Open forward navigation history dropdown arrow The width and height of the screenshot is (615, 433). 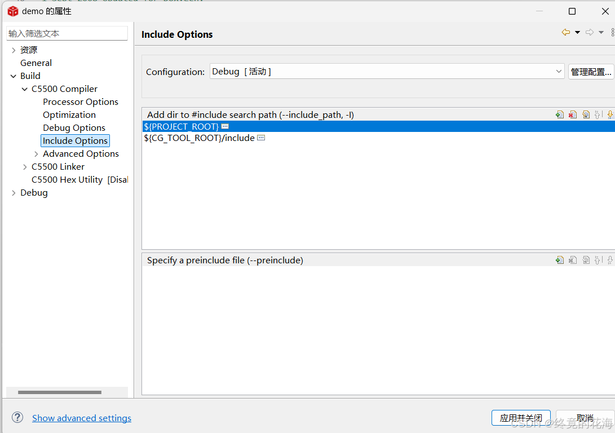click(x=601, y=32)
